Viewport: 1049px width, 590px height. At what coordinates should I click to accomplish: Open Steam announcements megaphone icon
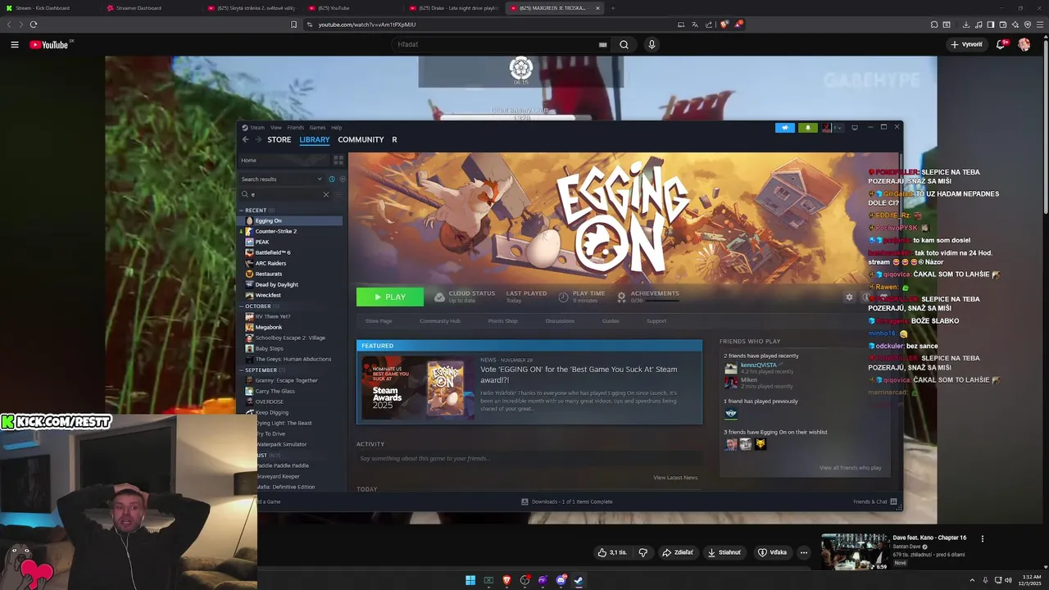[784, 128]
